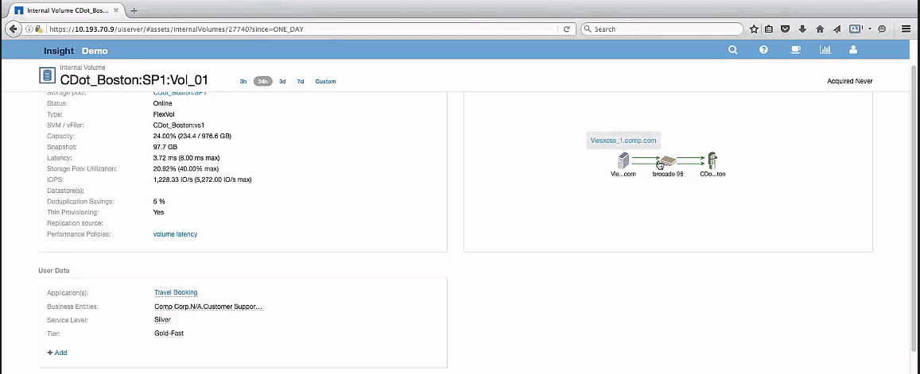Open Insight help question-mark icon
Screen dimensions: 920x374
(x=763, y=50)
